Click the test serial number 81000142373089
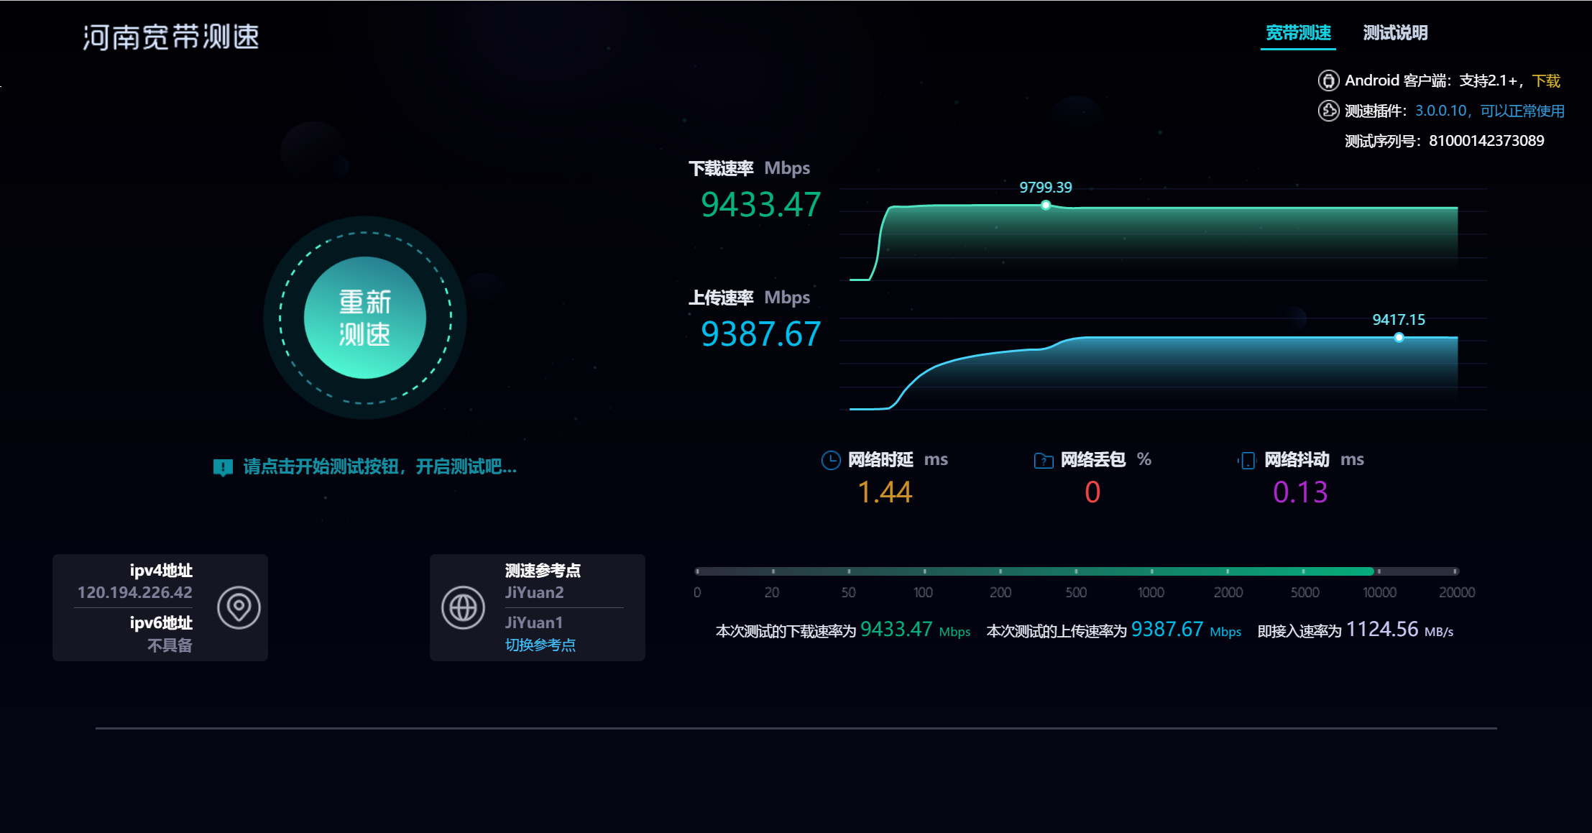The height and width of the screenshot is (833, 1592). pos(1486,141)
